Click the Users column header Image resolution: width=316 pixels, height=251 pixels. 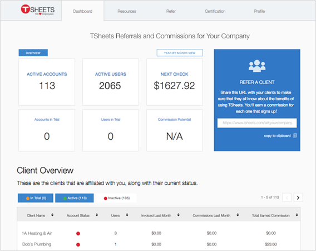pyautogui.click(x=115, y=215)
